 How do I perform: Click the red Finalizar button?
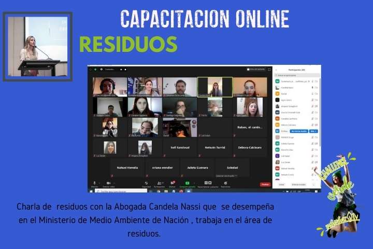(265, 184)
